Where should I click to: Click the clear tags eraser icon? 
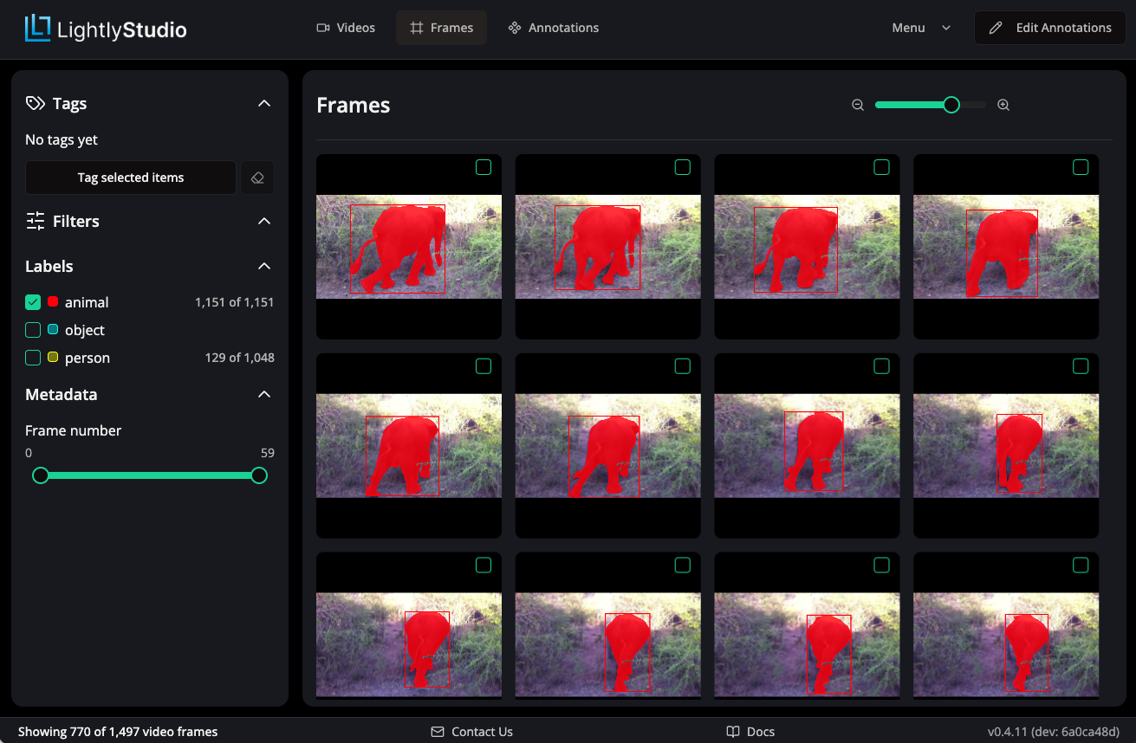click(x=257, y=177)
